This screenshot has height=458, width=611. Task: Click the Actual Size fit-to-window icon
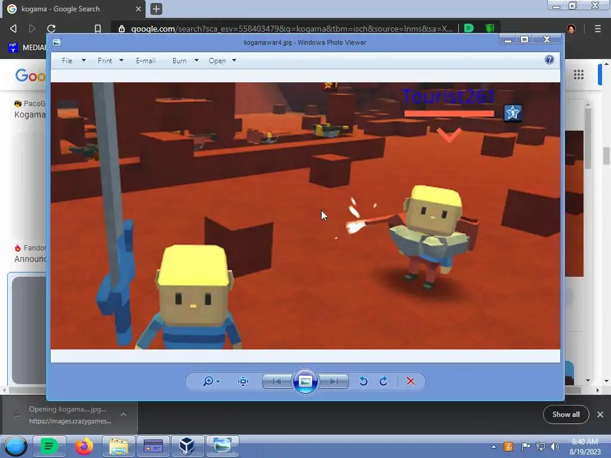click(243, 381)
